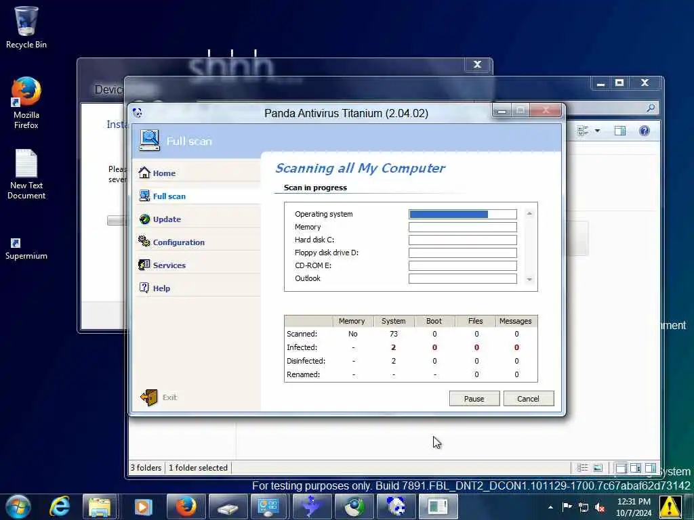Click the CD-ROM E: scan item label
694x520 pixels.
coord(313,265)
